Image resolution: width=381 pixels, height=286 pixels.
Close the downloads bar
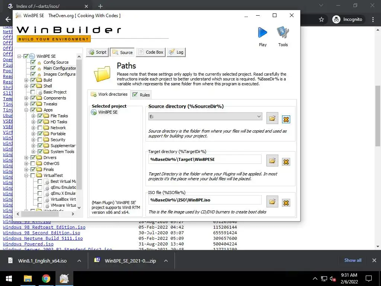pyautogui.click(x=374, y=260)
